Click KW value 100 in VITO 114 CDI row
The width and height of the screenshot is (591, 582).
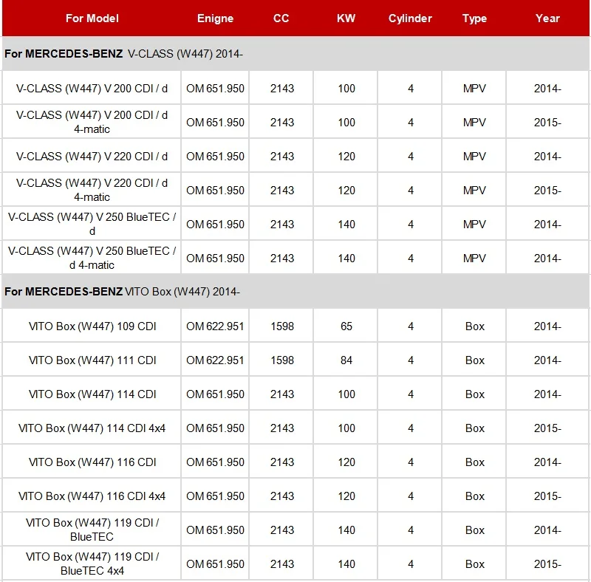(x=346, y=394)
